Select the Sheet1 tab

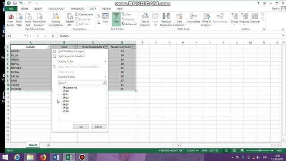(x=33, y=145)
